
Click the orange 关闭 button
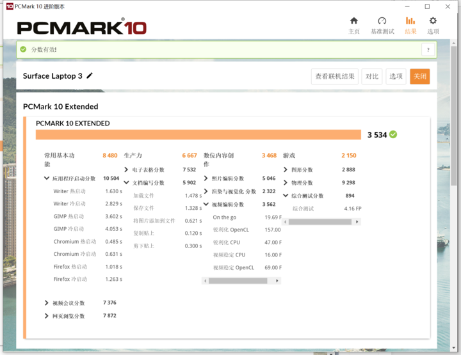pyautogui.click(x=420, y=76)
